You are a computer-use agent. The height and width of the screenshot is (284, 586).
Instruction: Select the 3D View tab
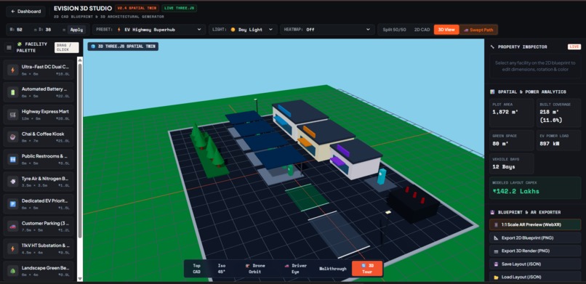tap(446, 30)
